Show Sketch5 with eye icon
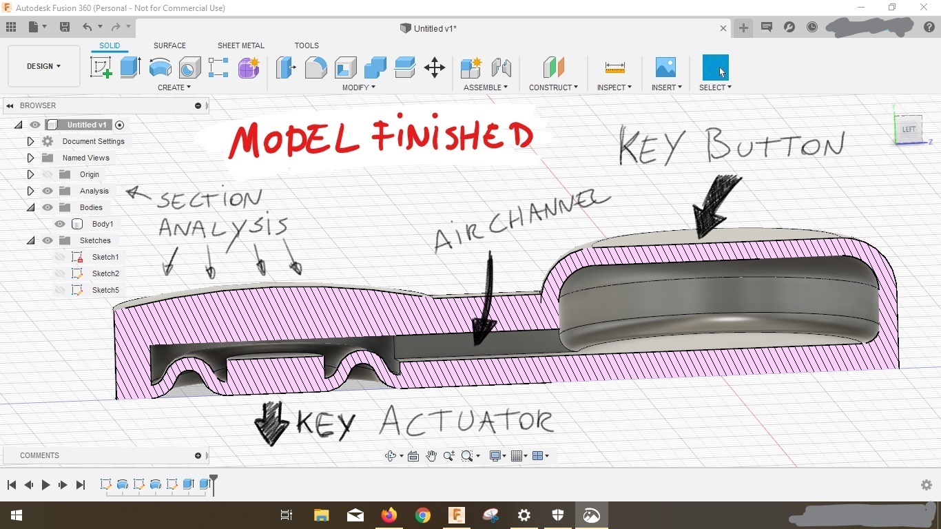941x529 pixels. pyautogui.click(x=60, y=290)
